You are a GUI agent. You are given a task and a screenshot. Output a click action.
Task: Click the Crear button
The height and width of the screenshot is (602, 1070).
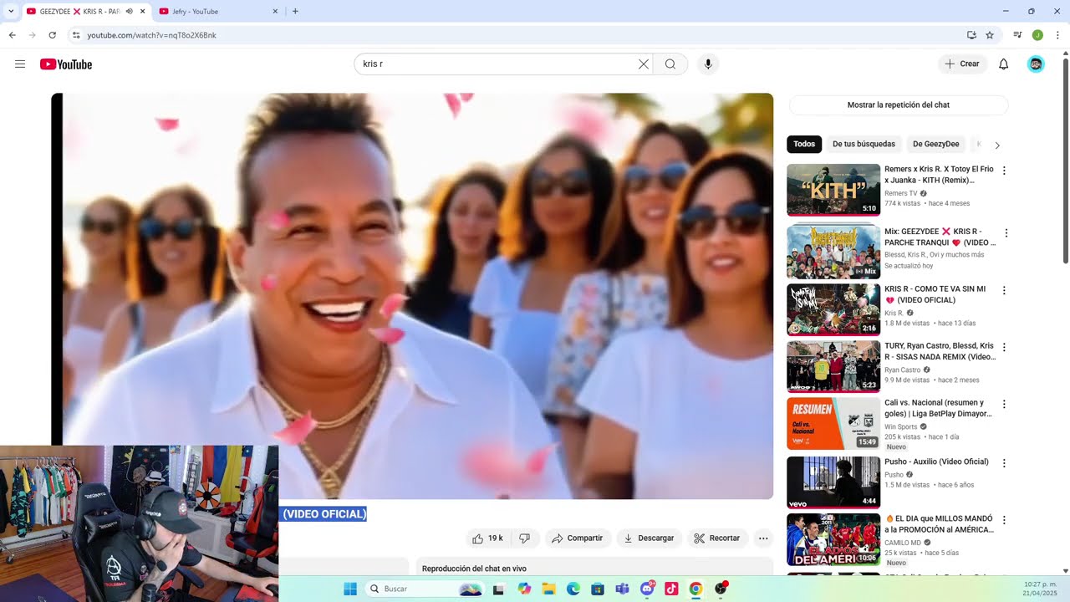962,64
